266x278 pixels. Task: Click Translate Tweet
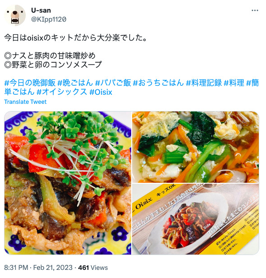25,102
